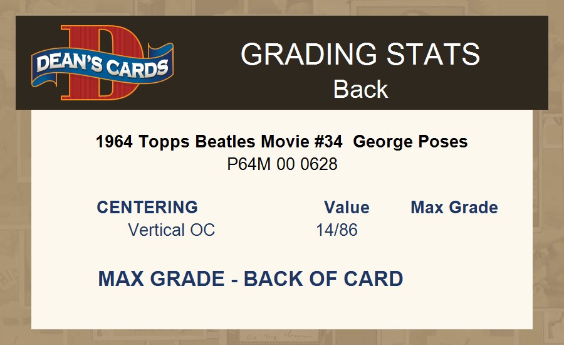The image size is (564, 345).
Task: Click the CENTERING column header
Action: 147,208
